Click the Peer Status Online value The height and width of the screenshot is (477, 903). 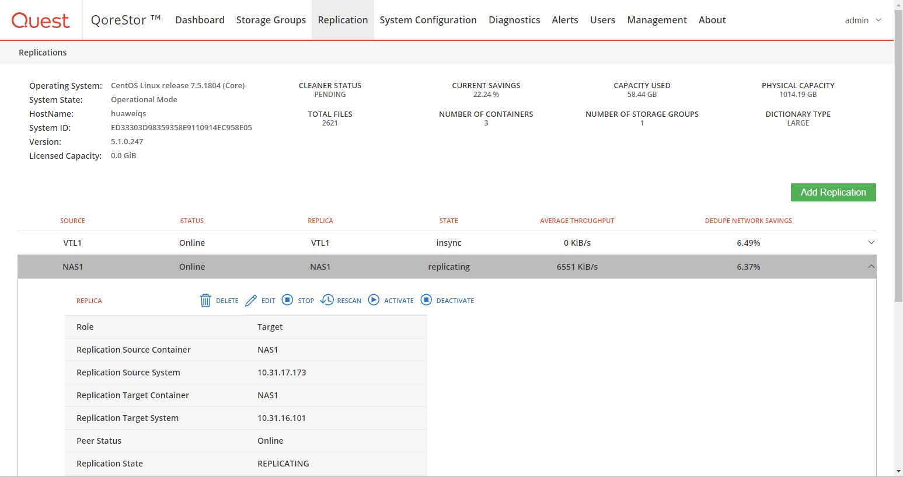pos(270,441)
